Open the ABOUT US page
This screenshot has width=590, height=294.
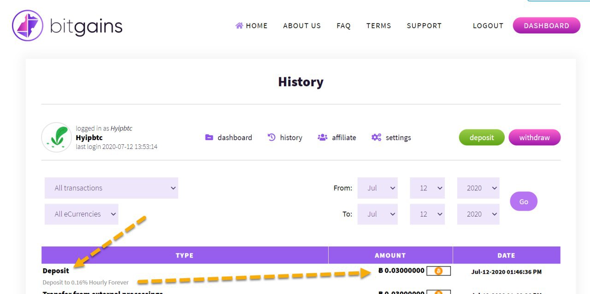click(x=302, y=26)
